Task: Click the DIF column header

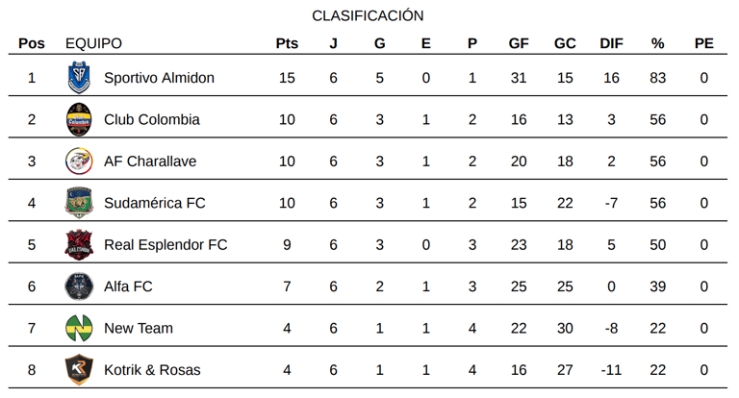Action: 611,43
